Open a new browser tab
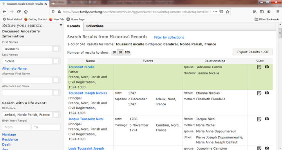 53,4
